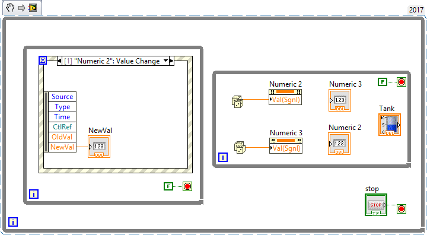Select the CtlRef event data node item
This screenshot has height=235, width=427.
62,127
